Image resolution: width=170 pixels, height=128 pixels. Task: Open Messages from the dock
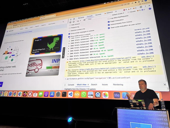pos(41,94)
